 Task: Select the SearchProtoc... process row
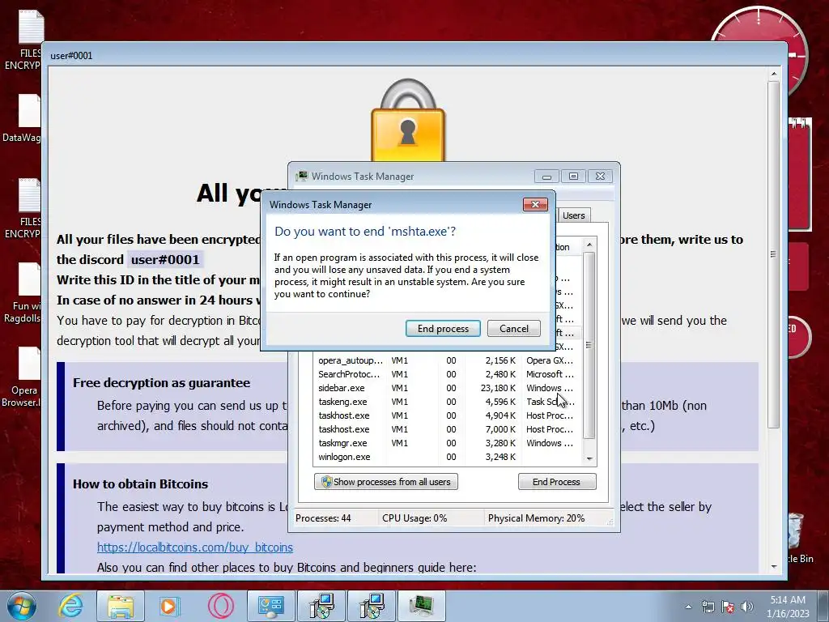coord(447,374)
